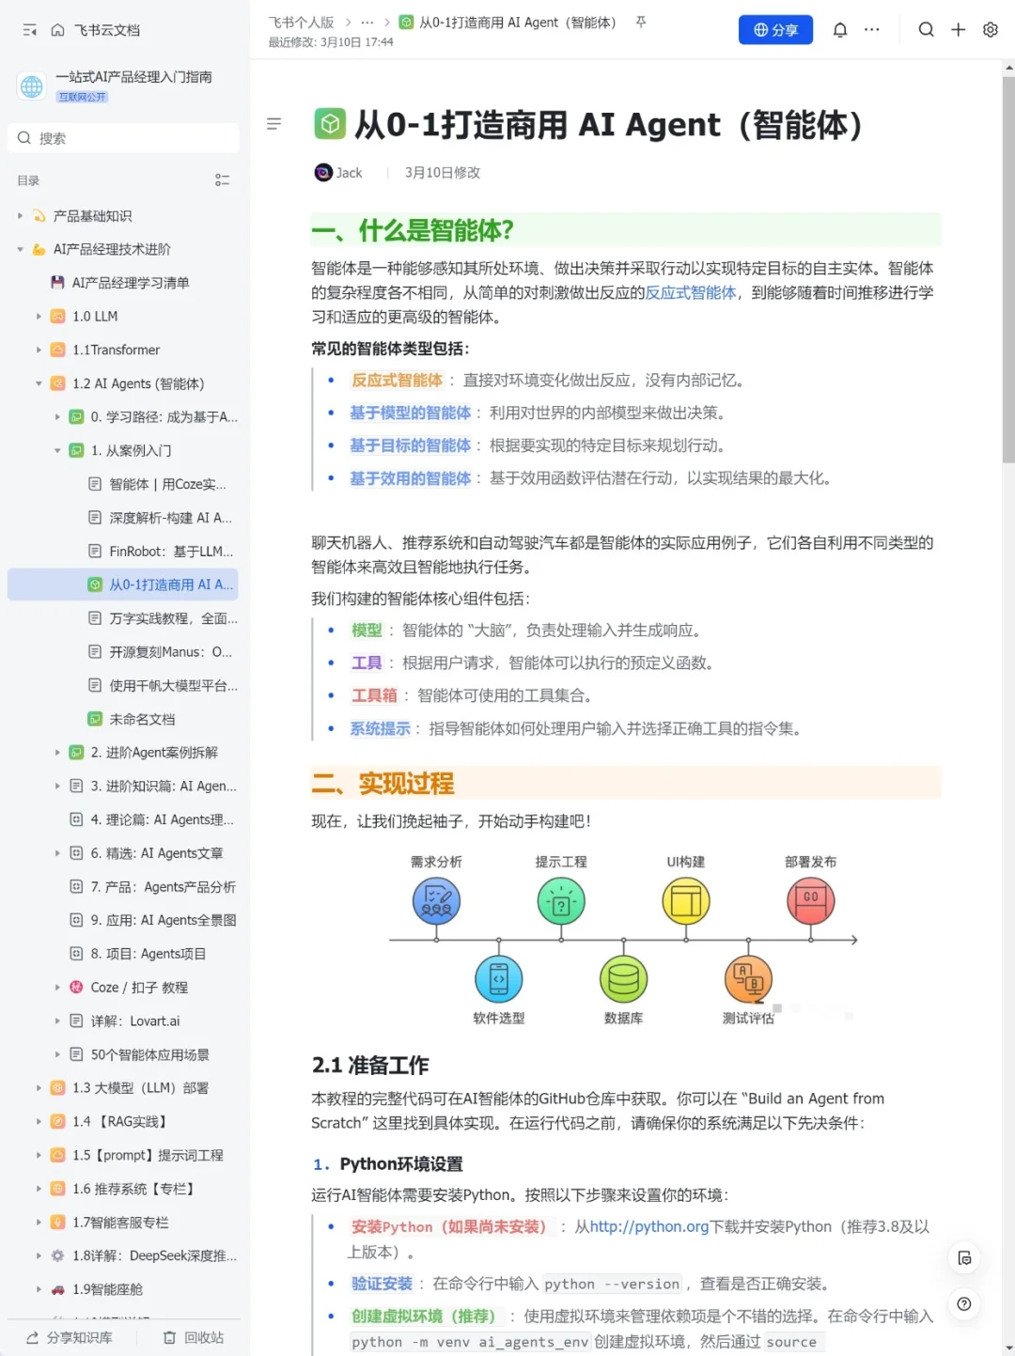Create new content with the plus icon
The image size is (1015, 1356).
coord(958,29)
